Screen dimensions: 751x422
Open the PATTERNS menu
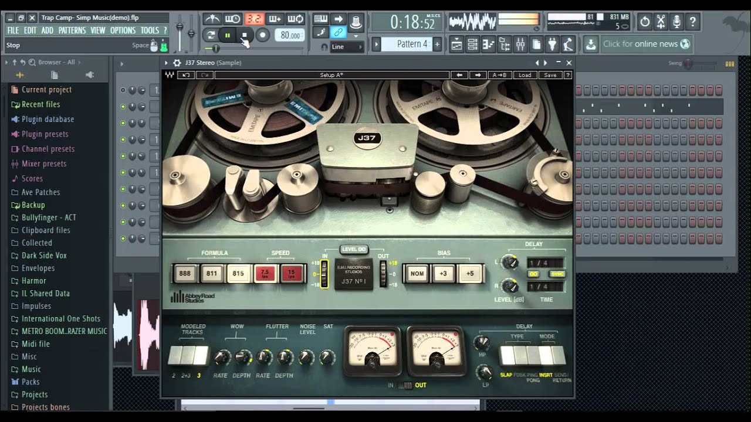(73, 30)
